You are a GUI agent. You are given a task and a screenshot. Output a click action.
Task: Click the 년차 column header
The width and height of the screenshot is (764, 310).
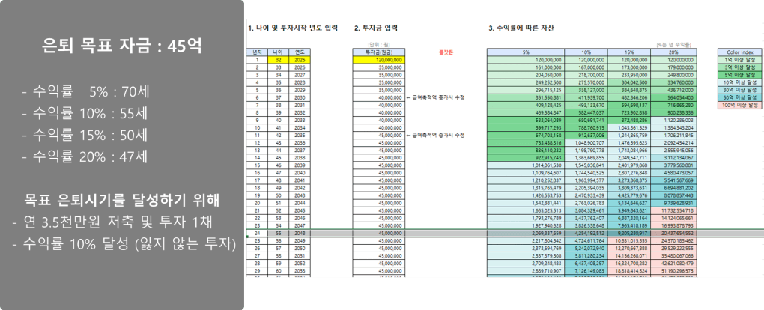click(x=257, y=52)
